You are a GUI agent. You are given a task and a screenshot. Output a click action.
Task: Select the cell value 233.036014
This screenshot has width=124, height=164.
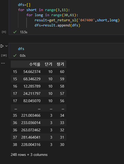point(31,123)
